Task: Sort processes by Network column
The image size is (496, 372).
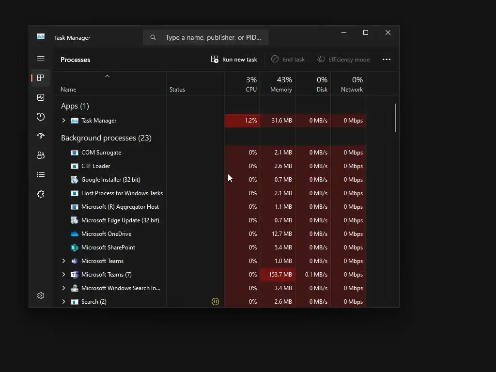Action: [348, 84]
